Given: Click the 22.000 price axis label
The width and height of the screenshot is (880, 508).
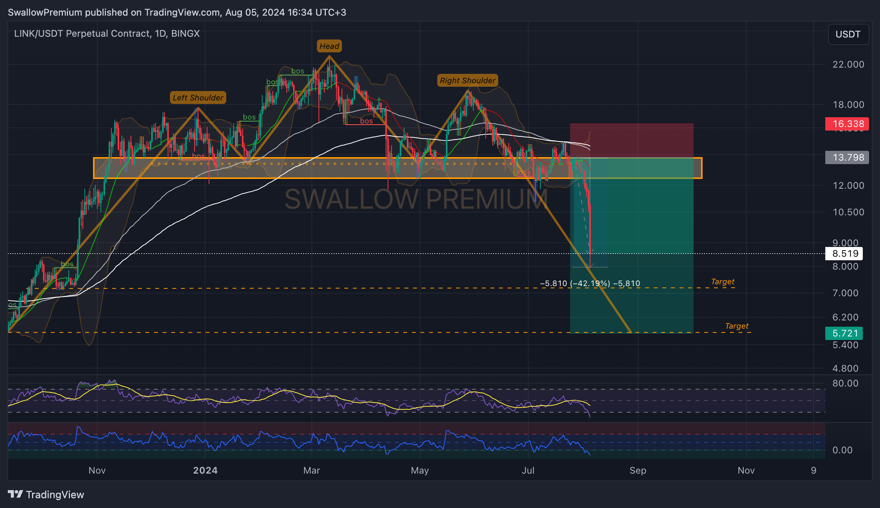Looking at the screenshot, I should (848, 64).
